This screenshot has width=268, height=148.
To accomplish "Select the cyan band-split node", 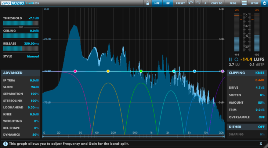I will tap(174, 71).
